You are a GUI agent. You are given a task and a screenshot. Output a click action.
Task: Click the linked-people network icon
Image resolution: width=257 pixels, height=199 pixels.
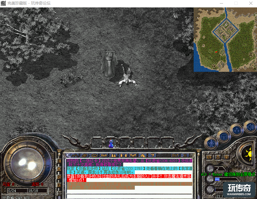click(x=123, y=156)
